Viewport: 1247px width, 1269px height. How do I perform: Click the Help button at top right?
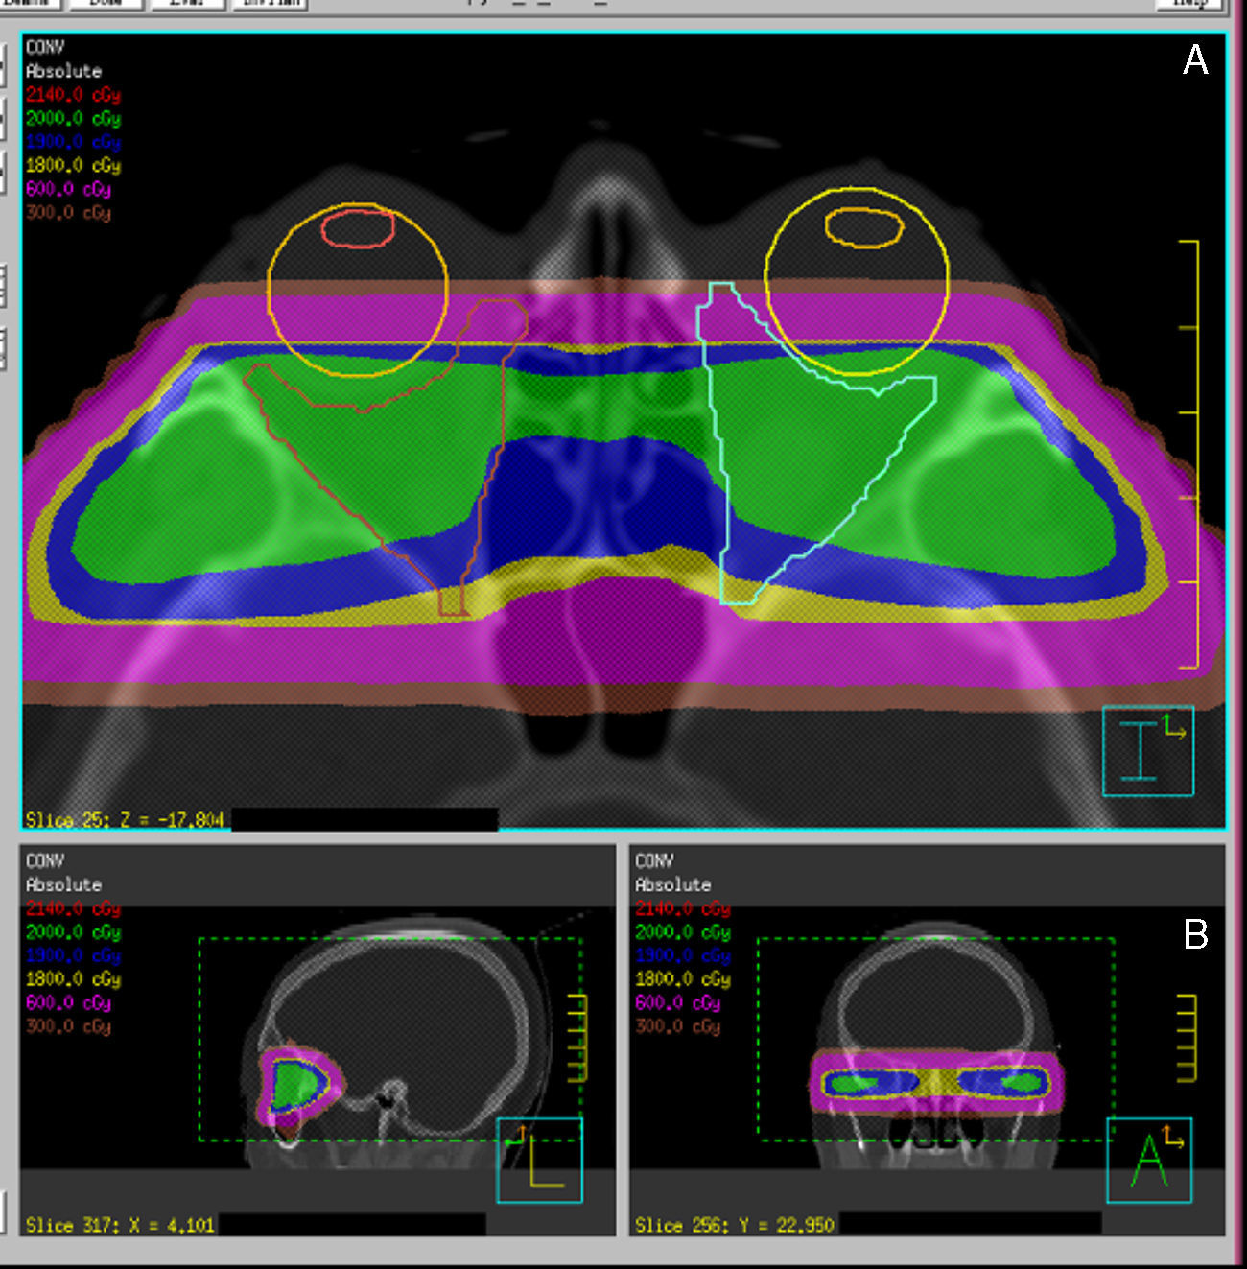click(1188, 4)
